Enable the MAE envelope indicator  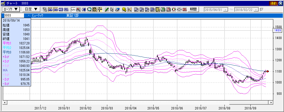click(61, 10)
